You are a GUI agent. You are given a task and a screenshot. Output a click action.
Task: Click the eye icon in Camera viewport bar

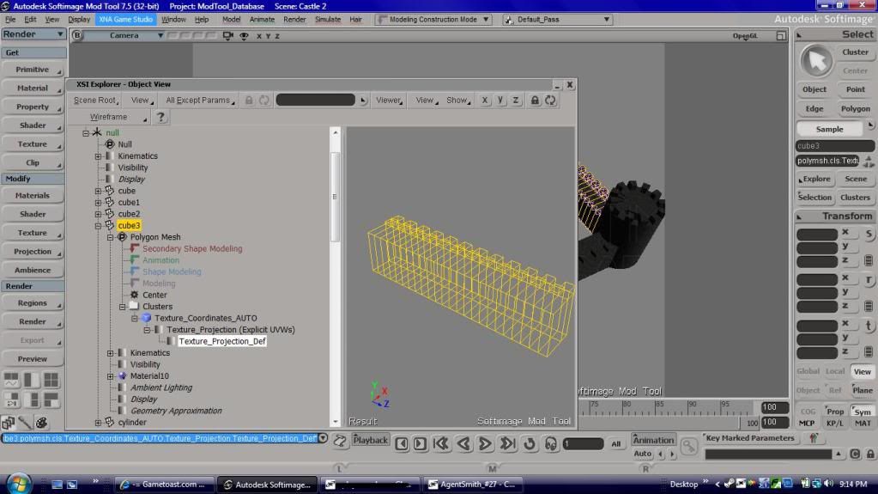pos(244,36)
